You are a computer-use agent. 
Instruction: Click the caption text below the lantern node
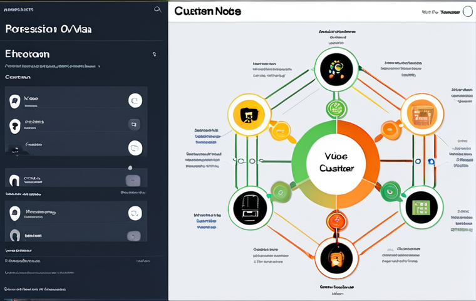tap(337, 290)
